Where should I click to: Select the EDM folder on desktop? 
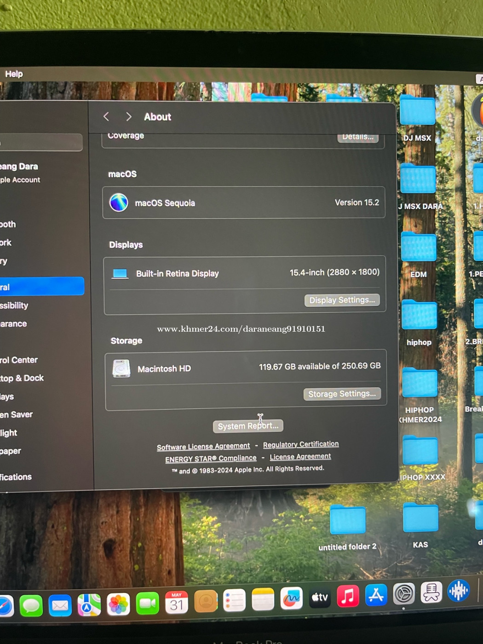(x=419, y=248)
